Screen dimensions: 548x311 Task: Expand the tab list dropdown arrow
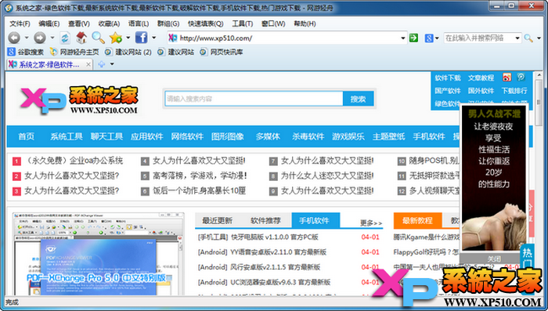[112, 64]
